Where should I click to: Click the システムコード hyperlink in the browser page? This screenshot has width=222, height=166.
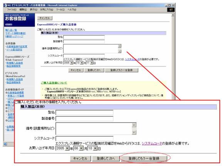[x=132, y=59]
